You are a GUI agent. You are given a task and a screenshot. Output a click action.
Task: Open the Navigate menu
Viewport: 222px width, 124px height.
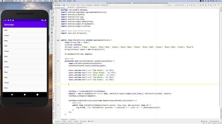(x=29, y=1)
